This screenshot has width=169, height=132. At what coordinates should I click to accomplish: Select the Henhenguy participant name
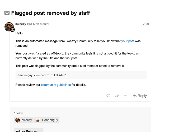(50, 120)
